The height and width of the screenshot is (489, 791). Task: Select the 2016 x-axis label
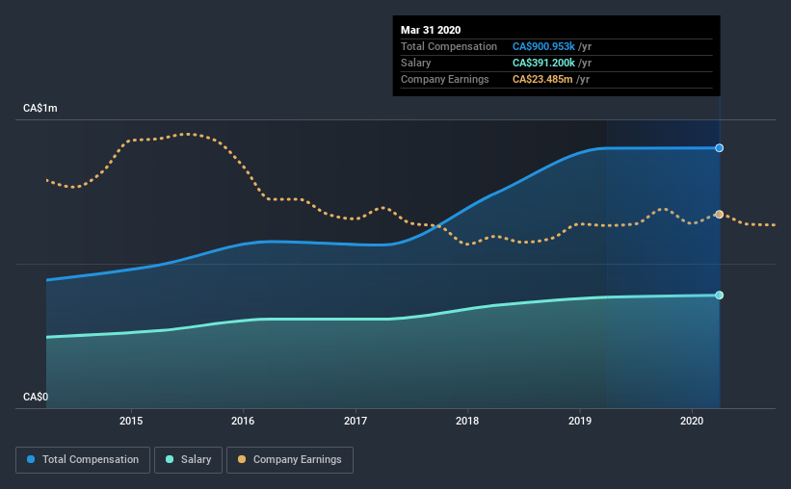tap(243, 421)
